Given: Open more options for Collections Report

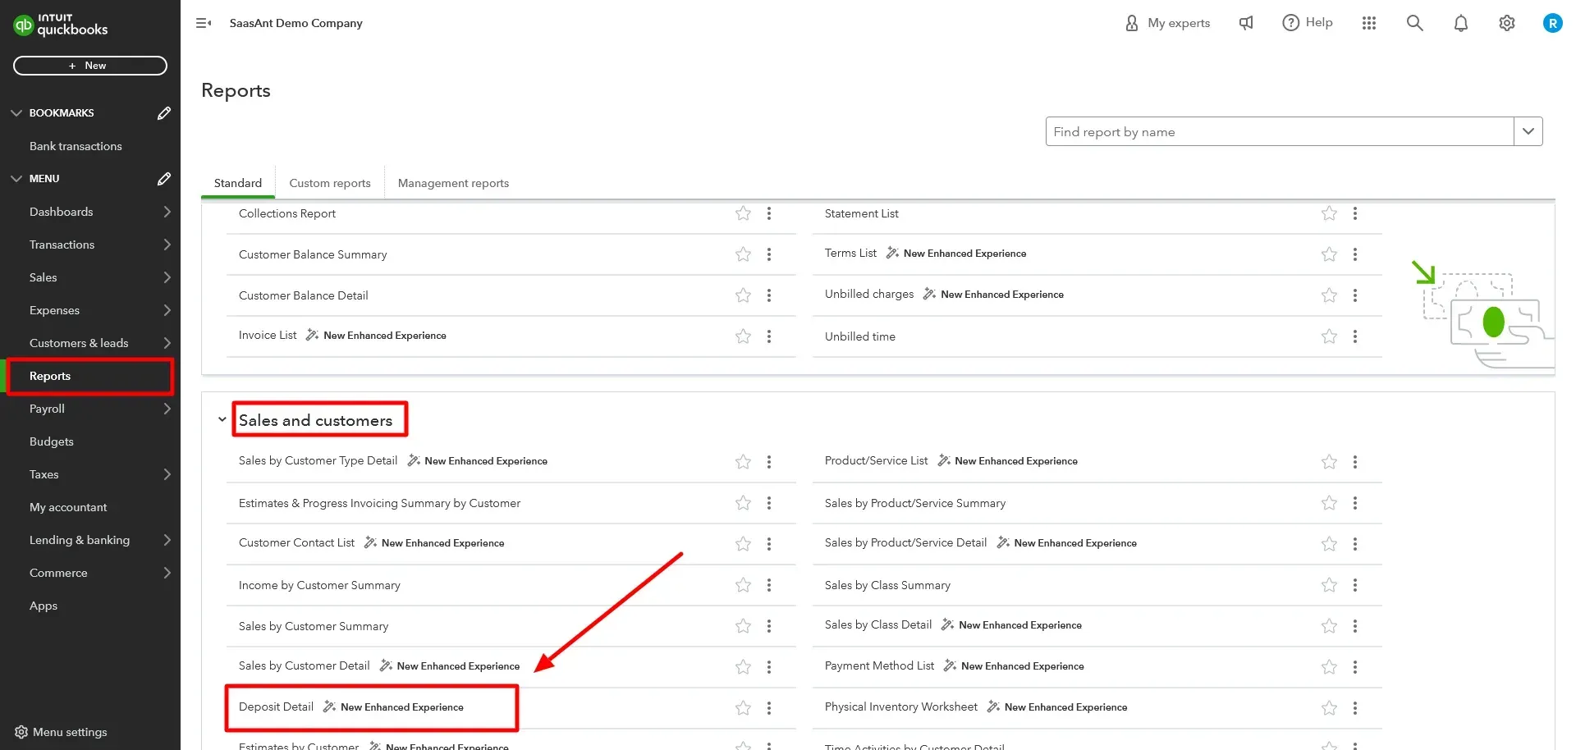Looking at the screenshot, I should 769,213.
